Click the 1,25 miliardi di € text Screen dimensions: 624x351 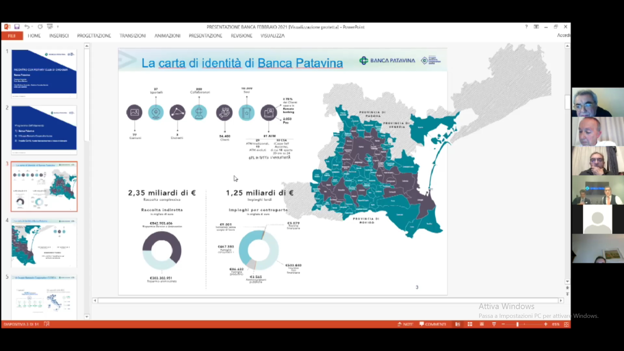click(260, 193)
